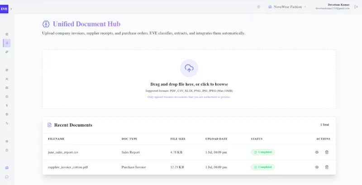
Task: Click the '4.78 KB' file size value
Action: (176, 152)
